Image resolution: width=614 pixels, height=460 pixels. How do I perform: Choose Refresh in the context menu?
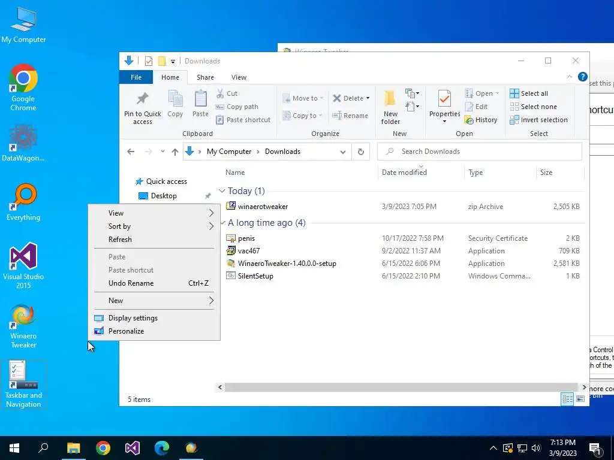point(154,240)
